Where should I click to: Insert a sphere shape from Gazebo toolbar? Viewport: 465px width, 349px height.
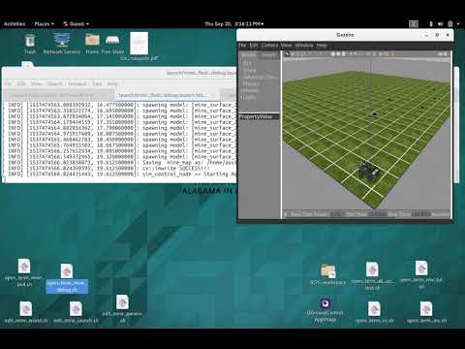[x=338, y=54]
